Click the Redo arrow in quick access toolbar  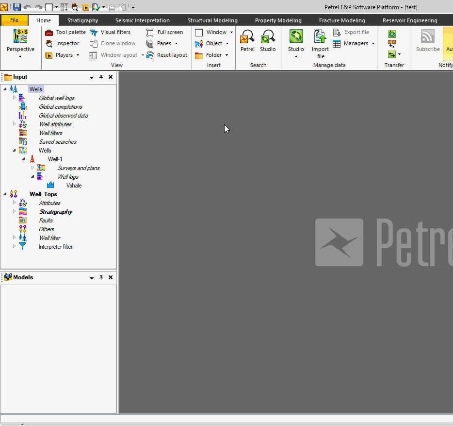coord(38,7)
